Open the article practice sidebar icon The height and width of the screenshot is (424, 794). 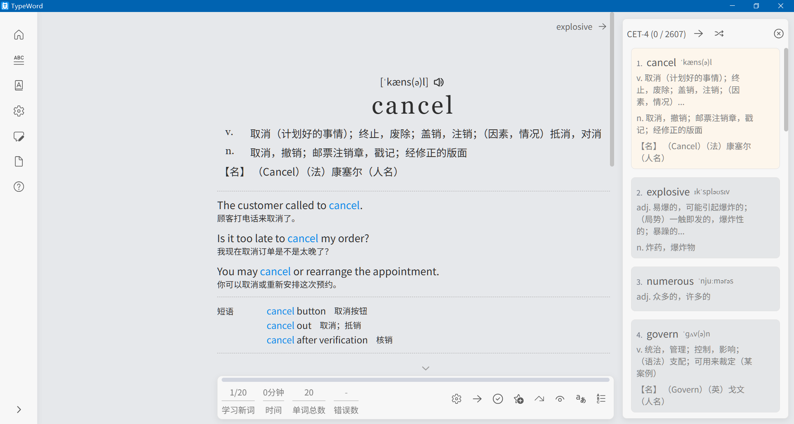click(x=19, y=86)
